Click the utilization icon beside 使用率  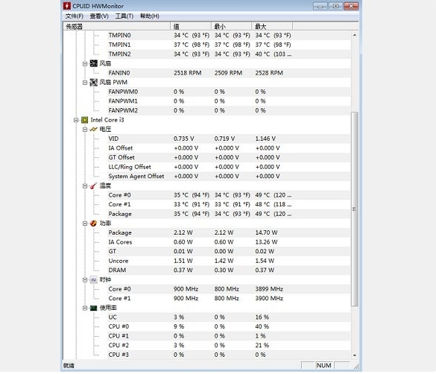click(x=94, y=308)
